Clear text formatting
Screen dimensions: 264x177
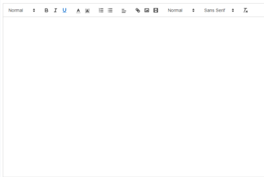(x=245, y=11)
